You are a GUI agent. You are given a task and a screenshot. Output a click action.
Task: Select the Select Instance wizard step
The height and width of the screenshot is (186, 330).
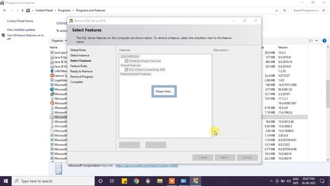(79, 55)
